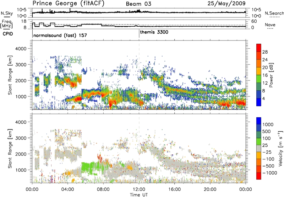Click the 'Nave' legend label
The width and height of the screenshot is (284, 197).
[x=270, y=25]
